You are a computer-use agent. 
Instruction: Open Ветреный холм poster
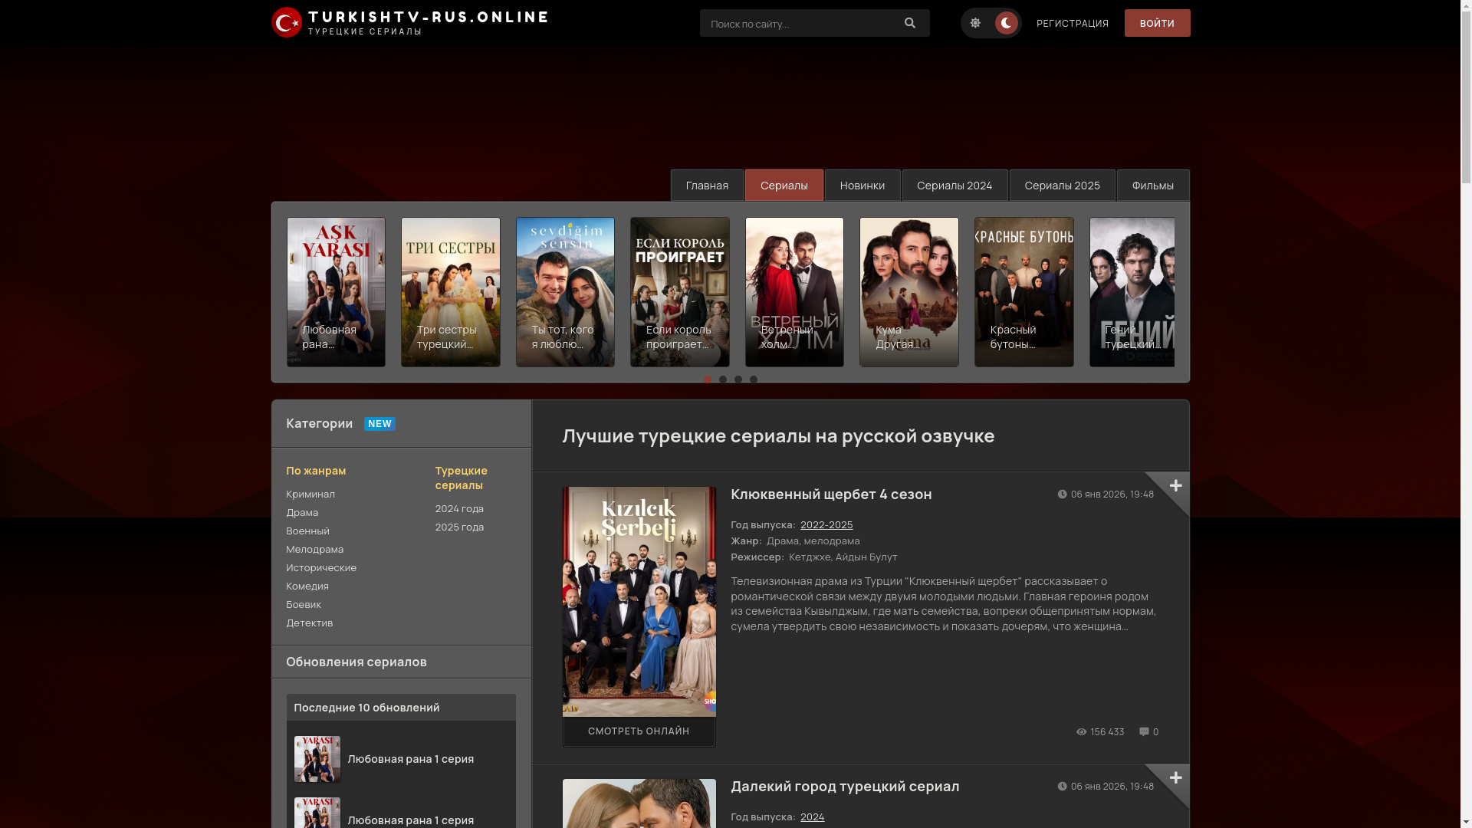794,291
